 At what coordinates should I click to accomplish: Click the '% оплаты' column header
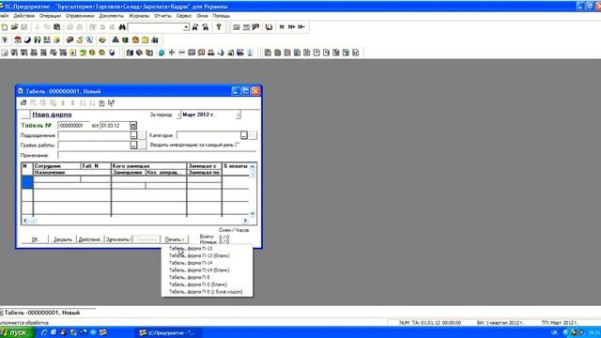point(236,166)
